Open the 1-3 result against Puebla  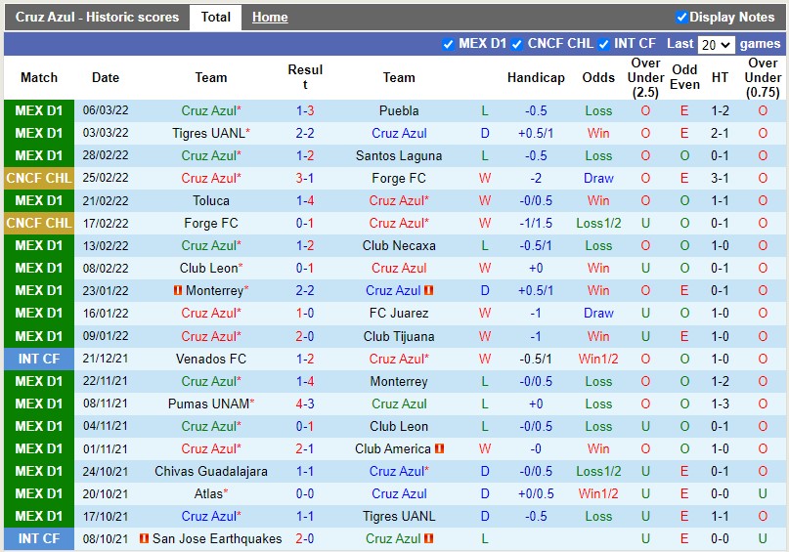coord(305,110)
